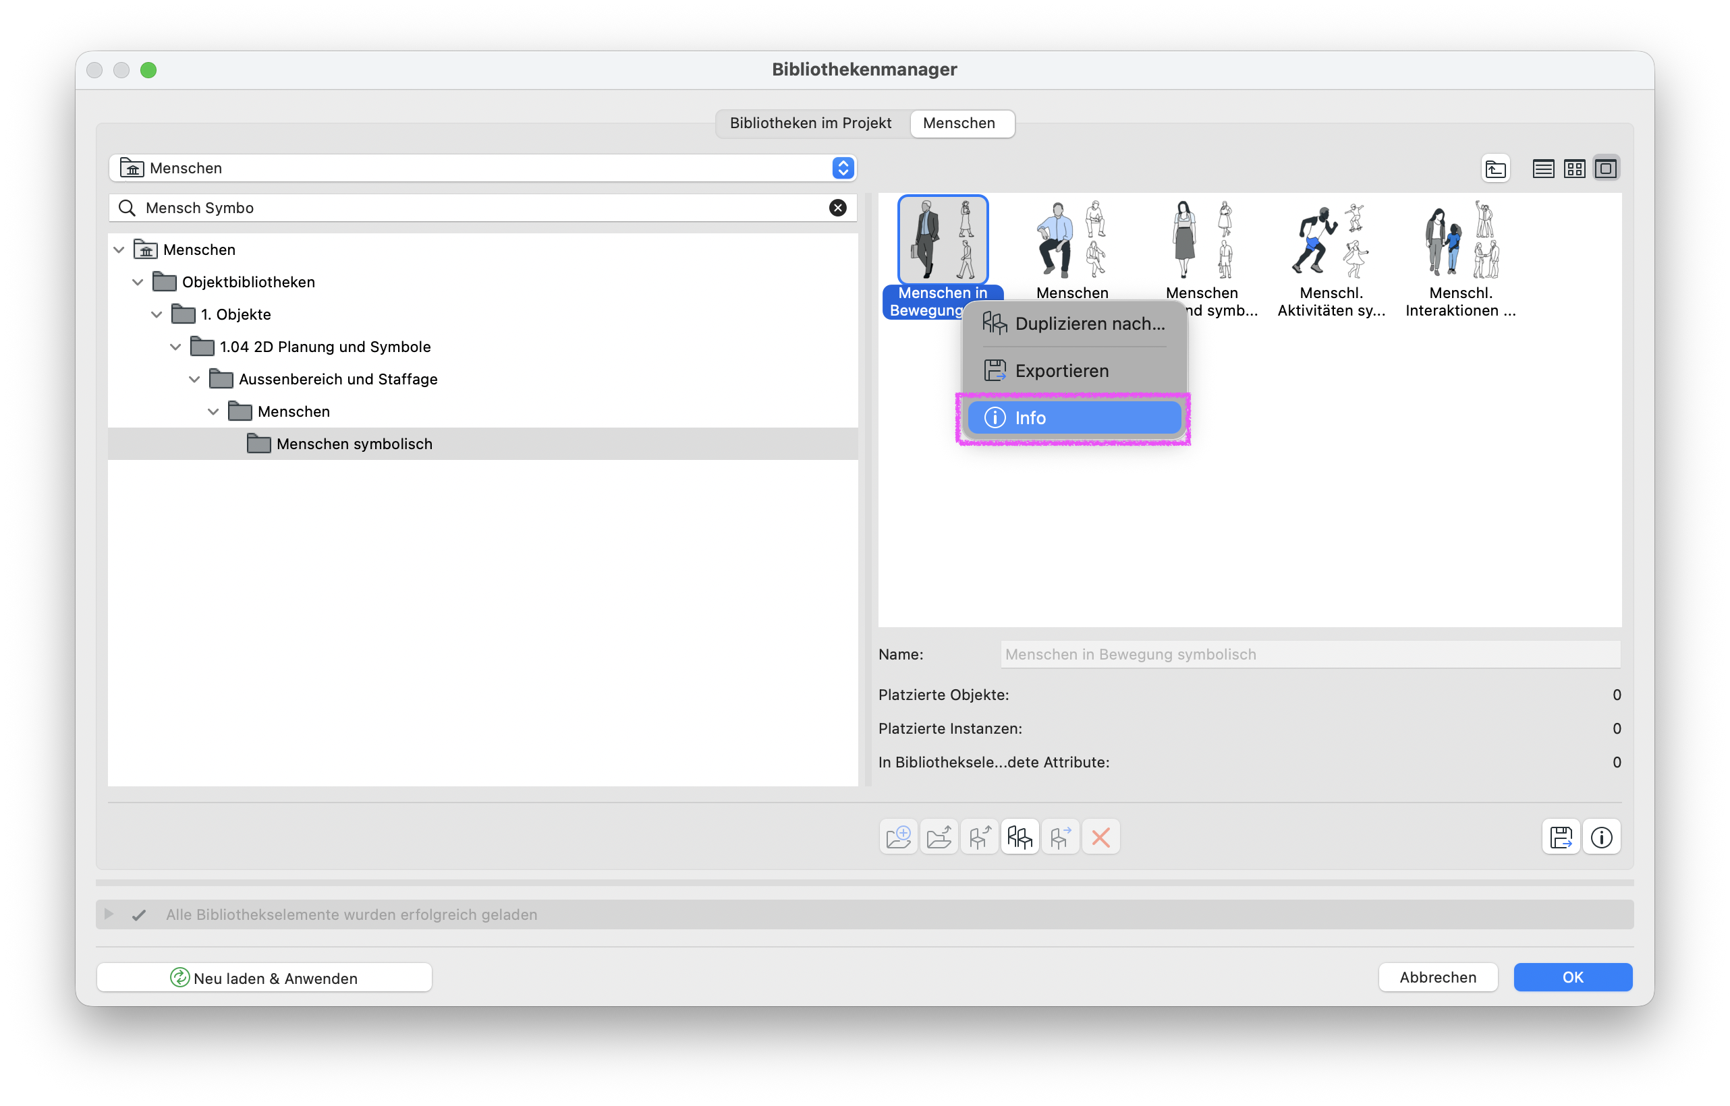Image resolution: width=1730 pixels, height=1106 pixels.
Task: Switch to Bibliotheken im Projekt tab
Action: (810, 123)
